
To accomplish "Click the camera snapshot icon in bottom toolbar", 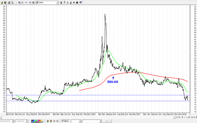I will tap(57, 121).
